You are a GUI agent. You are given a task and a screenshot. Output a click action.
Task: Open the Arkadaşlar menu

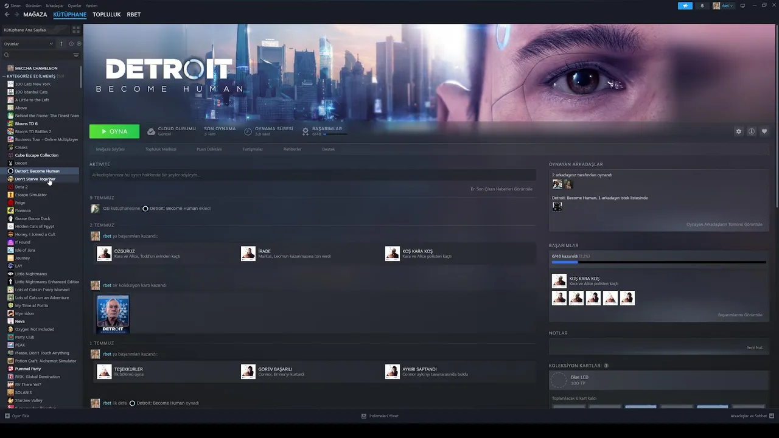54,5
